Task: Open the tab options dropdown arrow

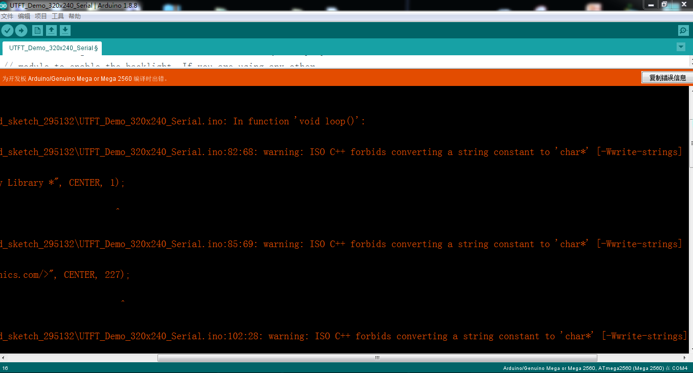Action: click(681, 47)
